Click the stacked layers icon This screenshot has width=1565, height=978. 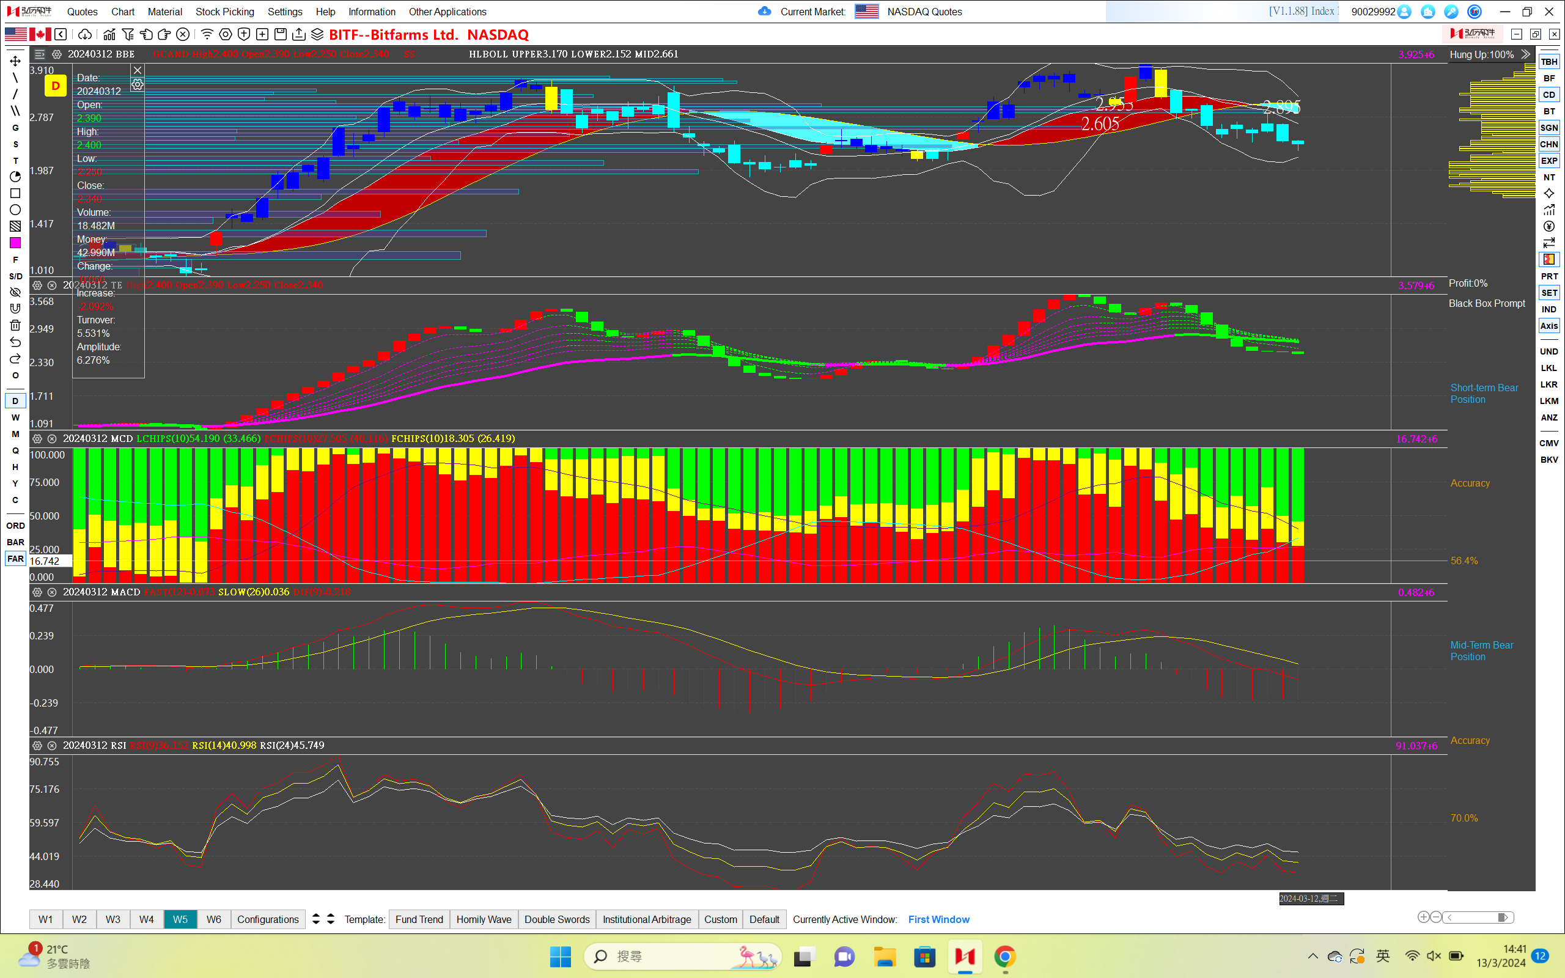[317, 34]
